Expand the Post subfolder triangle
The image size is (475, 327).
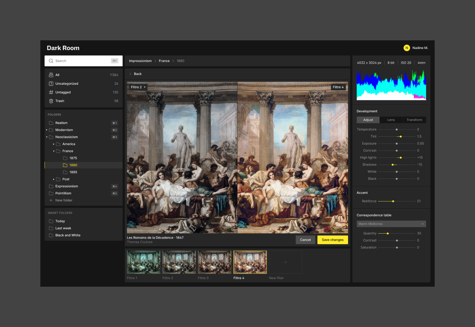point(54,179)
